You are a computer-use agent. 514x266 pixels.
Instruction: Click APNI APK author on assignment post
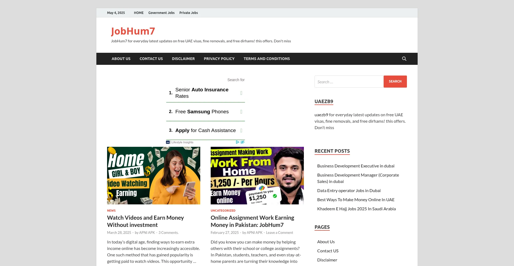(x=255, y=233)
